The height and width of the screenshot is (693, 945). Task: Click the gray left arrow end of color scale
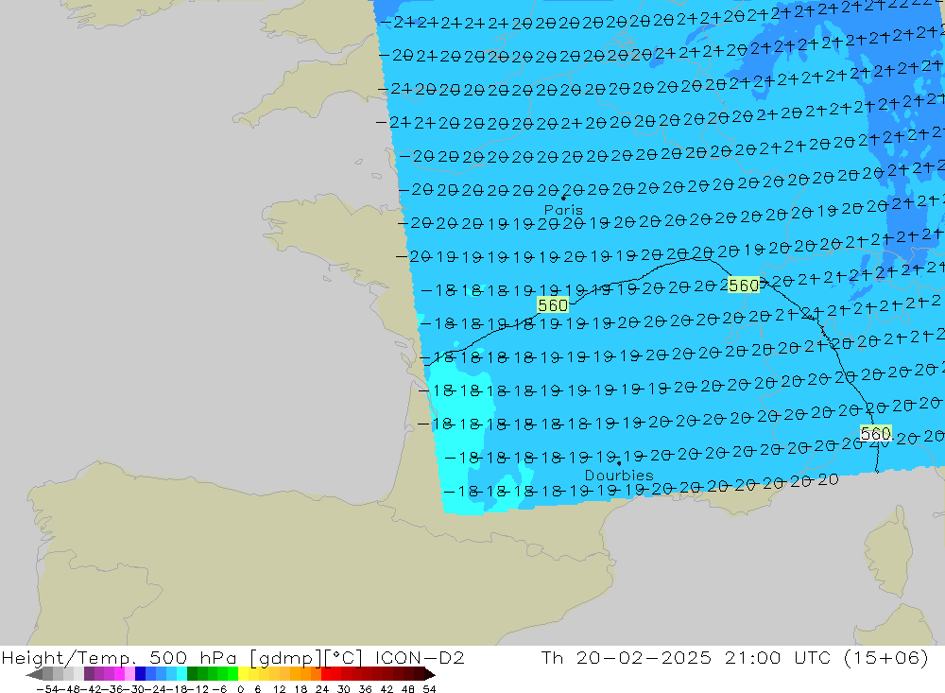click(34, 674)
